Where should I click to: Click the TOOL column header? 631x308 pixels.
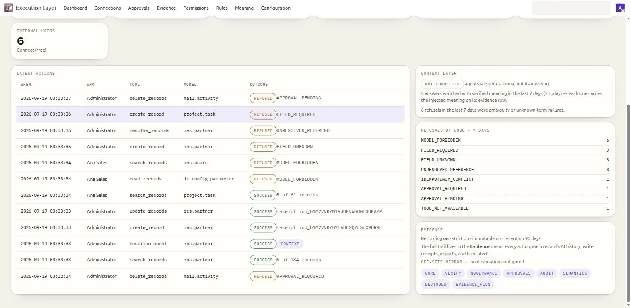click(135, 85)
